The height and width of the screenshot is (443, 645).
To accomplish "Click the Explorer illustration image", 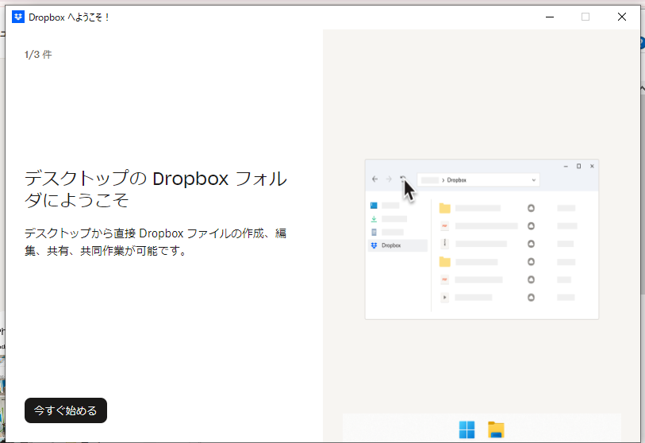I will click(482, 239).
